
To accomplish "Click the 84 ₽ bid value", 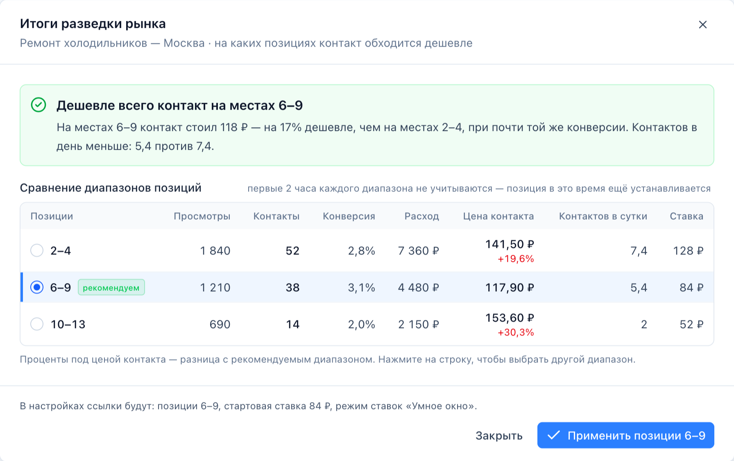I will tap(691, 288).
